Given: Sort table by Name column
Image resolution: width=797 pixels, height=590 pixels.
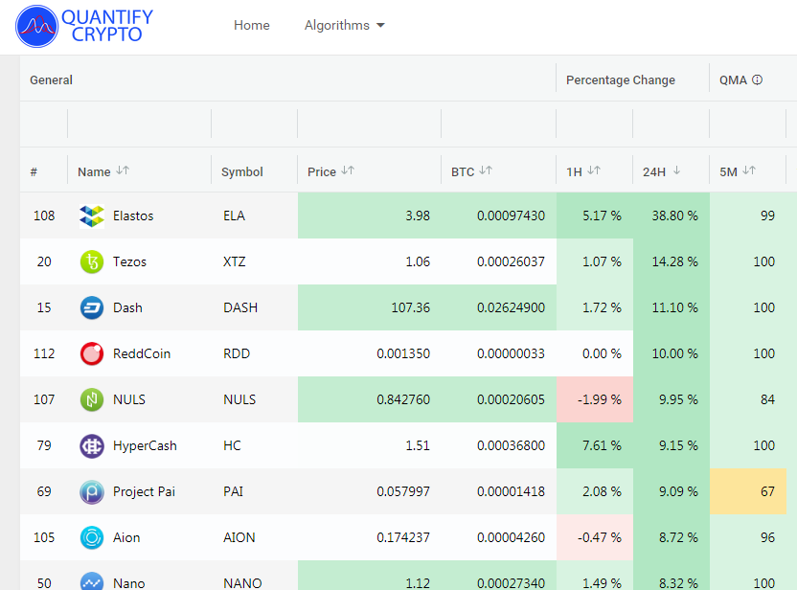Looking at the screenshot, I should pyautogui.click(x=123, y=170).
